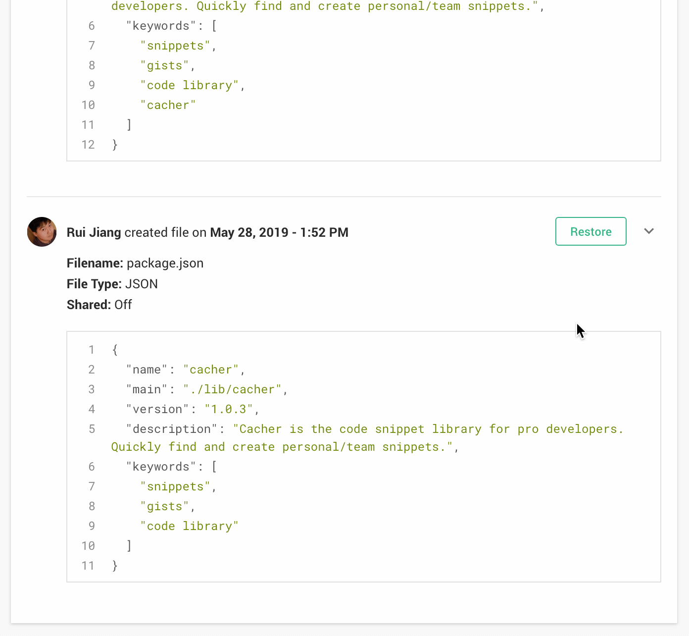This screenshot has width=689, height=636.
Task: Click the Shared Off status line
Action: tap(99, 305)
